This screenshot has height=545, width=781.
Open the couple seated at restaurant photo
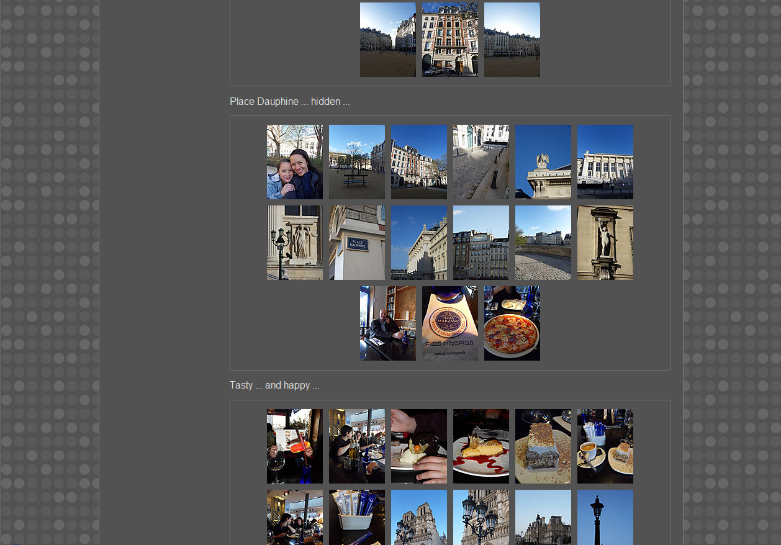(x=387, y=323)
